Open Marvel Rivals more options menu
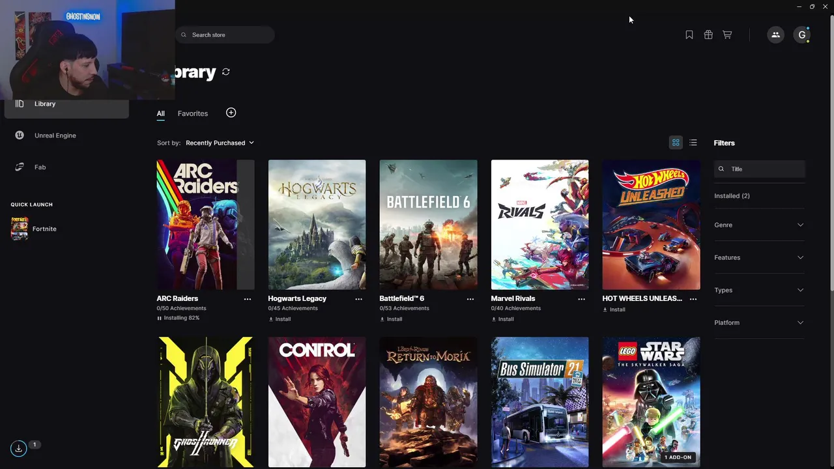This screenshot has width=834, height=469. tap(582, 299)
